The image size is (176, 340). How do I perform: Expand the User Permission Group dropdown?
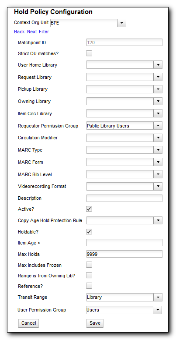click(157, 310)
